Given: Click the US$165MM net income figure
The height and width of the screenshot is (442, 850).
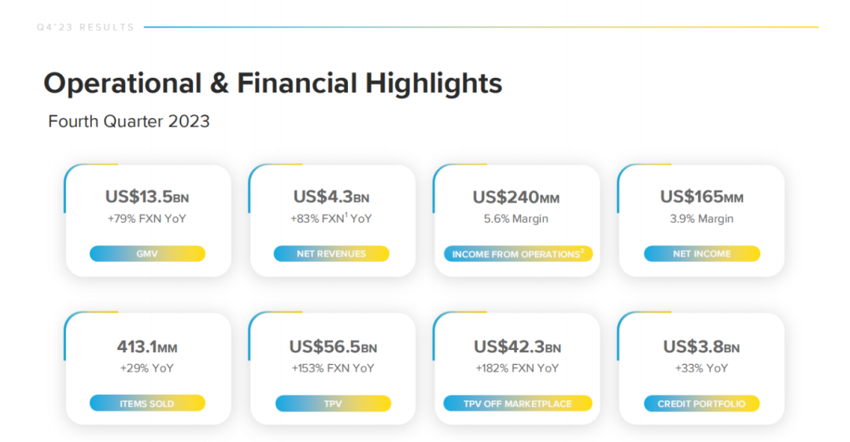Looking at the screenshot, I should (x=701, y=197).
